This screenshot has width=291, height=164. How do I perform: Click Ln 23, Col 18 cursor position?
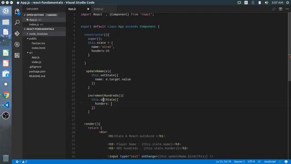223,162
